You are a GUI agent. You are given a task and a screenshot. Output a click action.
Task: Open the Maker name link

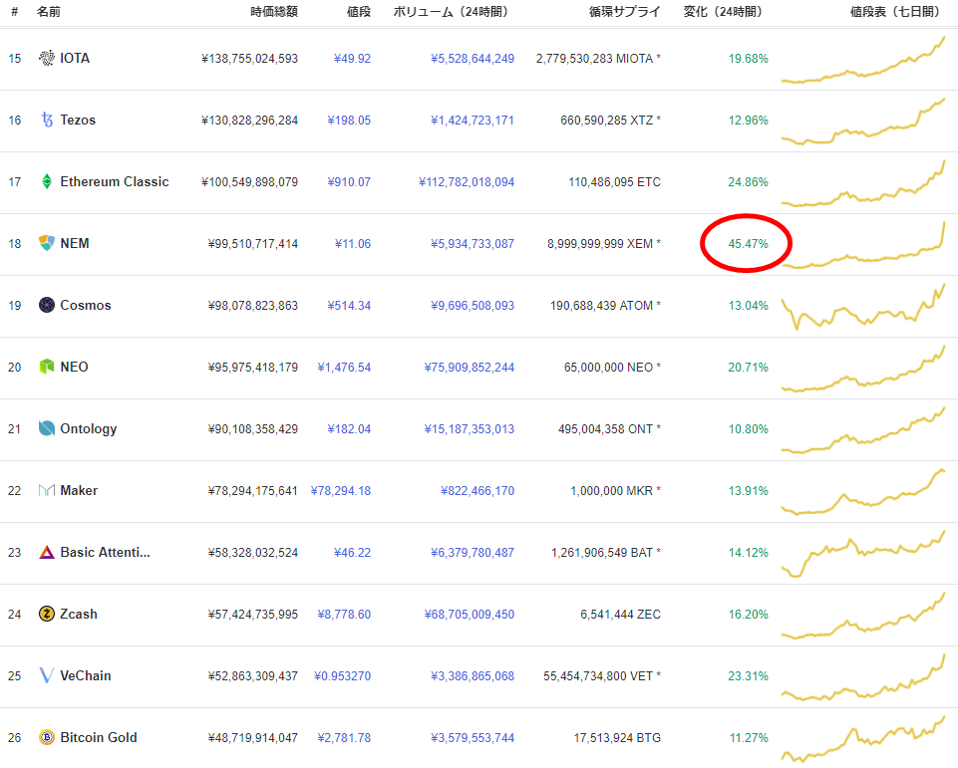79,491
